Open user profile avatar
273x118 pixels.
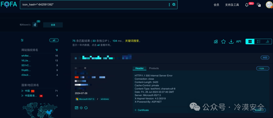click(269, 5)
